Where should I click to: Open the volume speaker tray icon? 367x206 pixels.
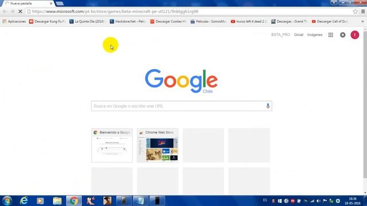[318, 201]
